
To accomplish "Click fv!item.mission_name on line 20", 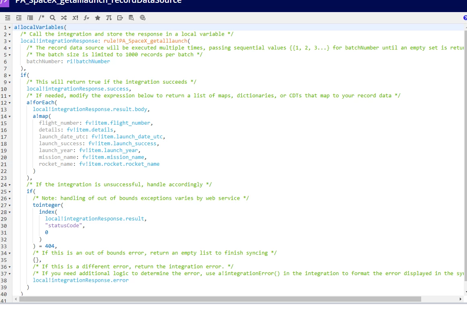I will click(x=113, y=157).
